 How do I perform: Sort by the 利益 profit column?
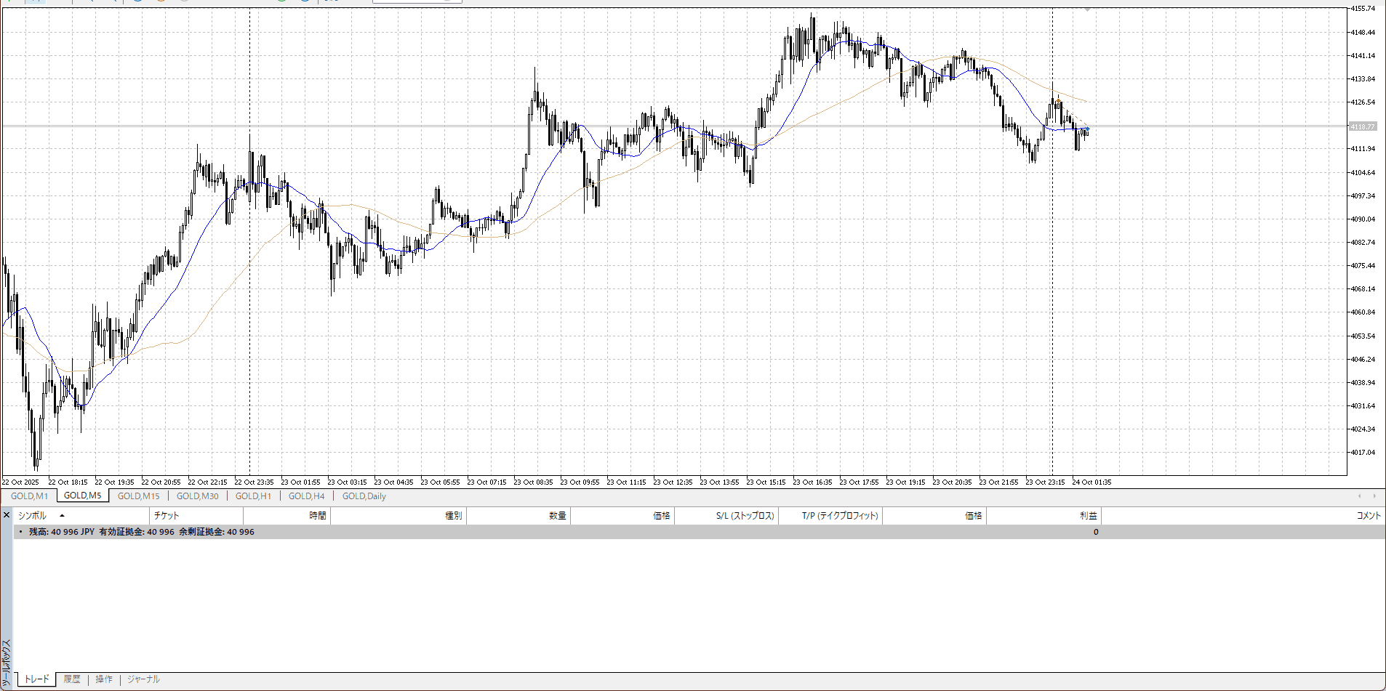point(1087,516)
